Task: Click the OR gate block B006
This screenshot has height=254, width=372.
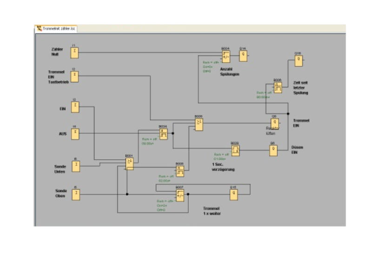Action: pyautogui.click(x=199, y=124)
